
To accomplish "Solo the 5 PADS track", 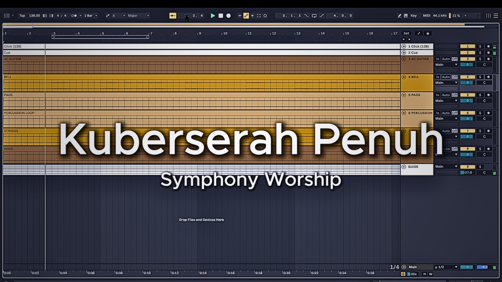I will (480, 95).
